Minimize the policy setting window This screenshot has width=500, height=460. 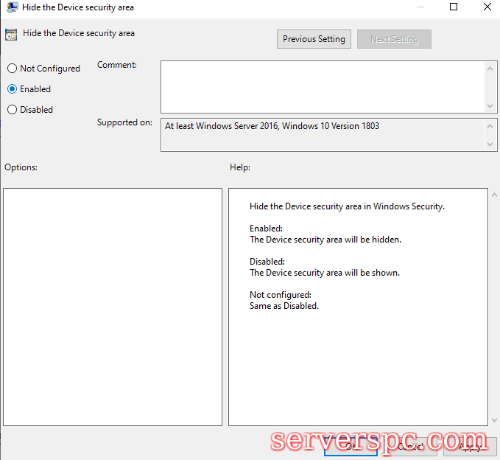[420, 7]
